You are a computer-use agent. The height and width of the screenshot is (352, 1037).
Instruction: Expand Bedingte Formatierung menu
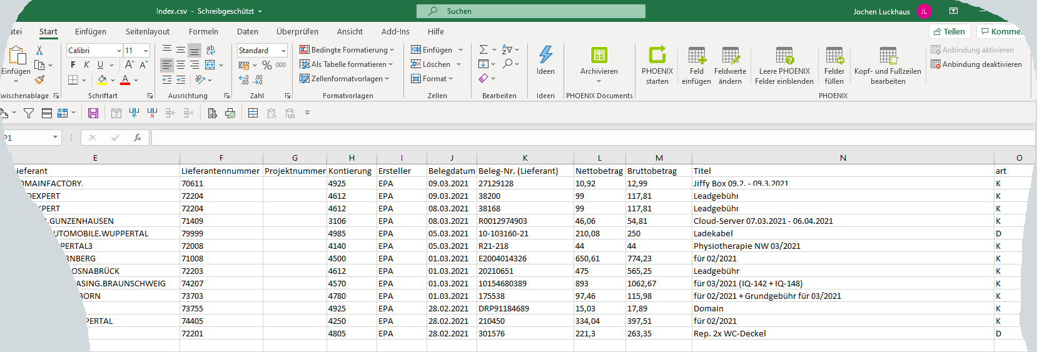(347, 50)
